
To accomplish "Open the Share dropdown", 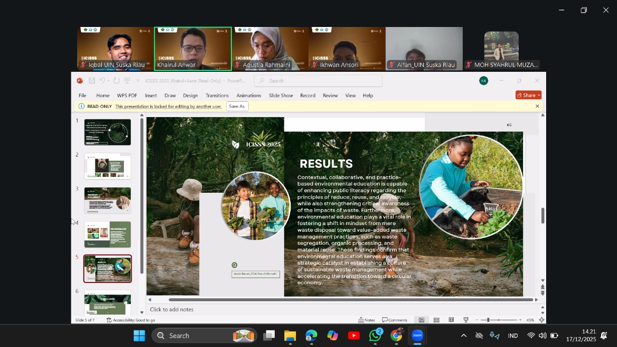I will pyautogui.click(x=528, y=95).
